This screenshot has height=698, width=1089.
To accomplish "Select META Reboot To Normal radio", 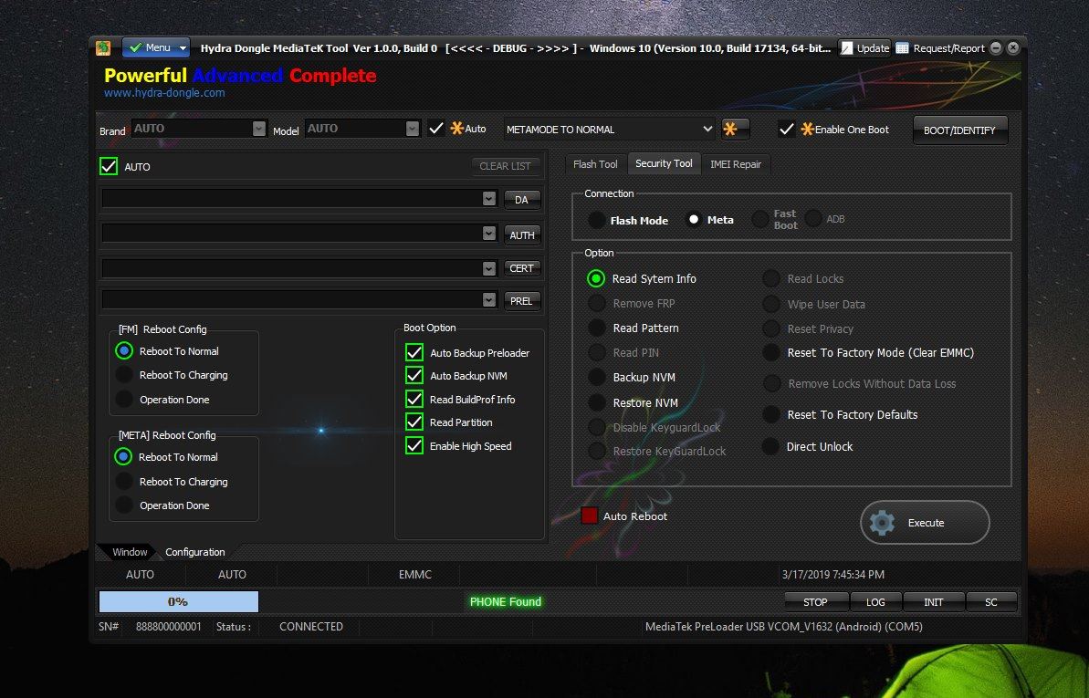I will tap(123, 457).
